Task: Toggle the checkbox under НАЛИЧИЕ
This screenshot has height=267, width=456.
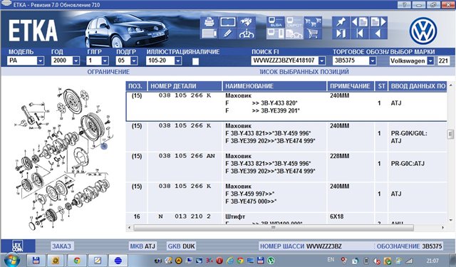Action: (196, 61)
